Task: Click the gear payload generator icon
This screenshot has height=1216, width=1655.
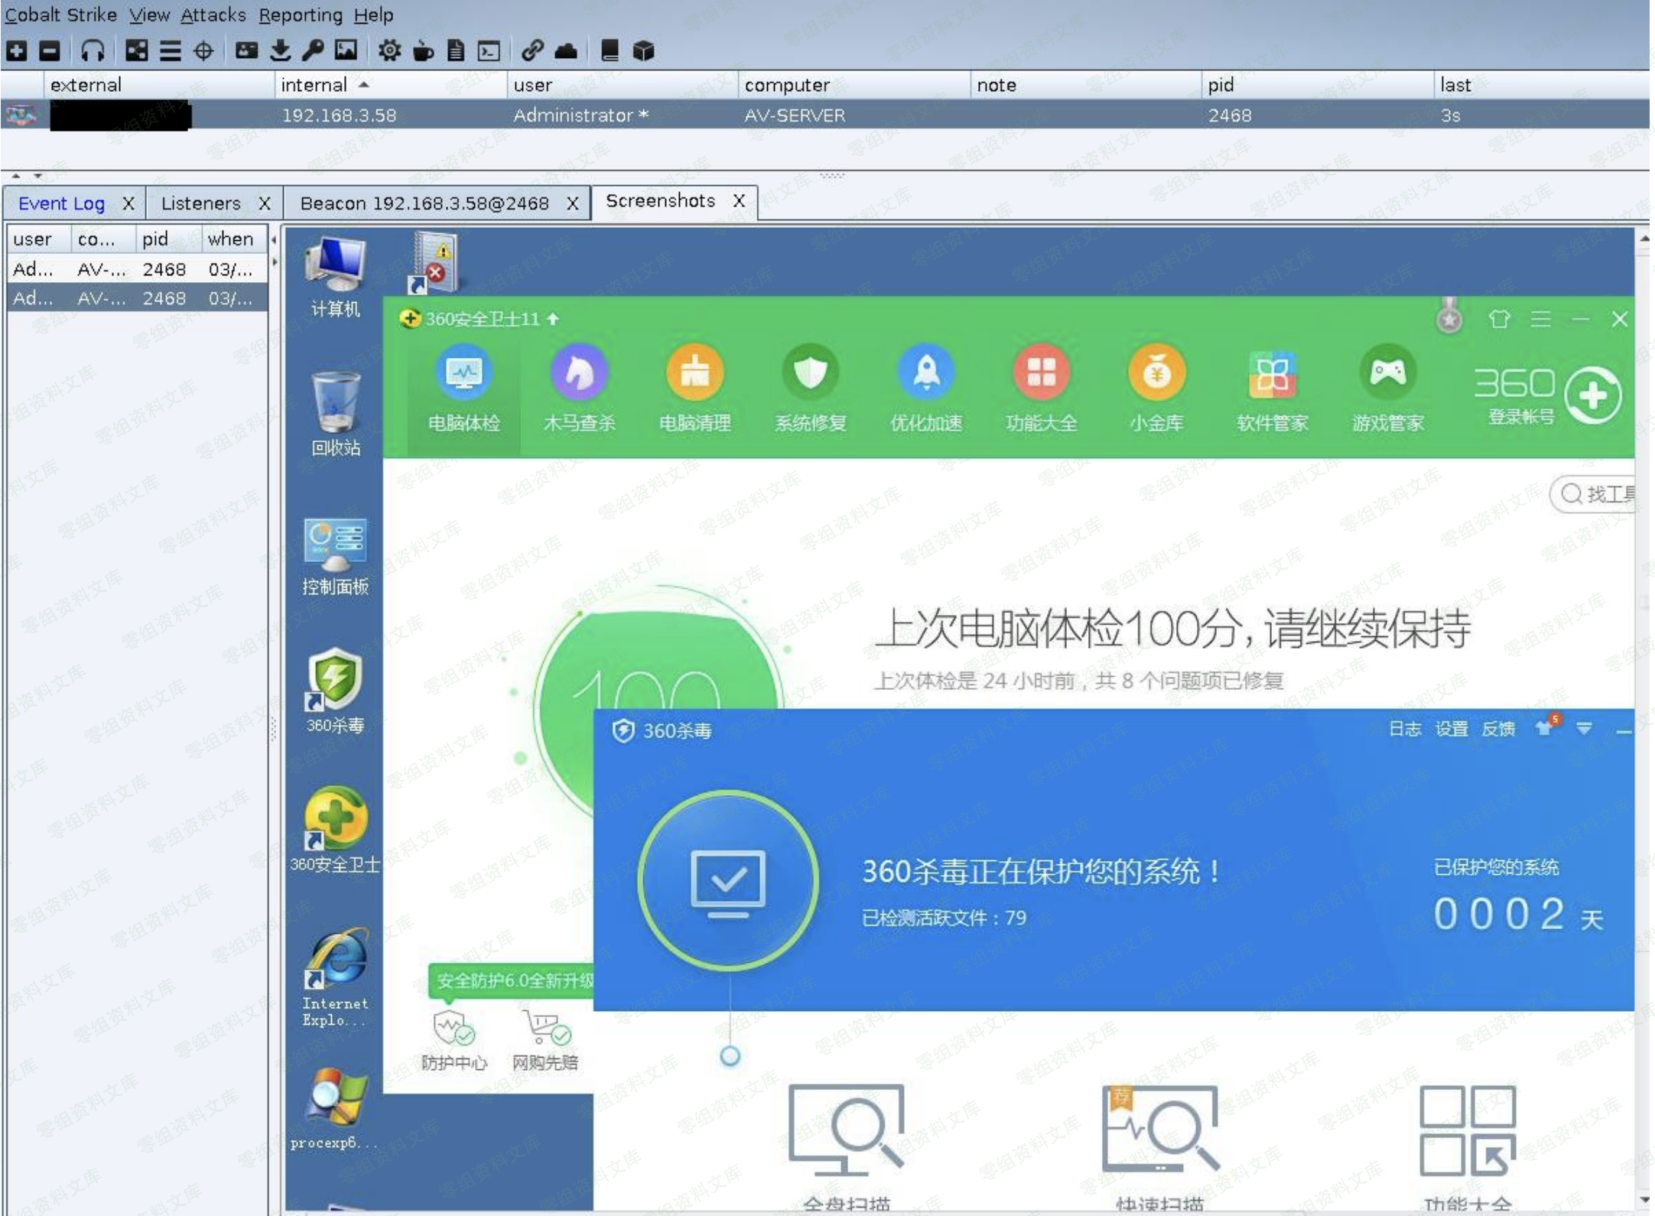Action: tap(389, 51)
